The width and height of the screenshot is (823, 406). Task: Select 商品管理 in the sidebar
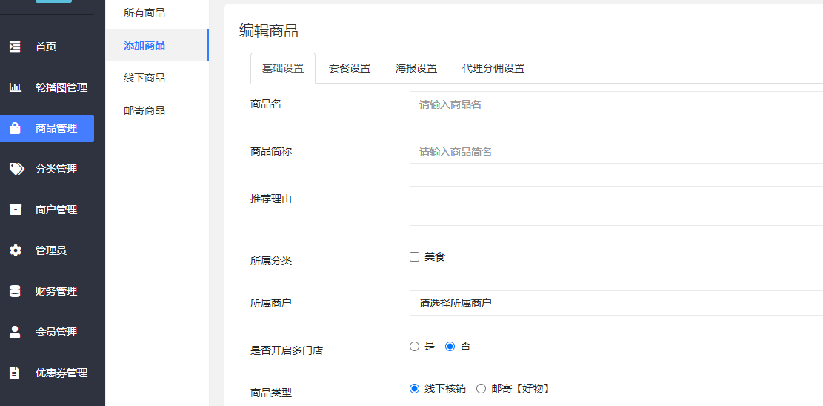click(x=47, y=128)
